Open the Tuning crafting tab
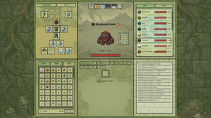 (101, 67)
